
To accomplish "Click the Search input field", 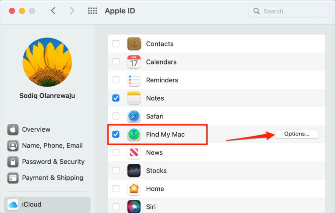I will pyautogui.click(x=289, y=11).
